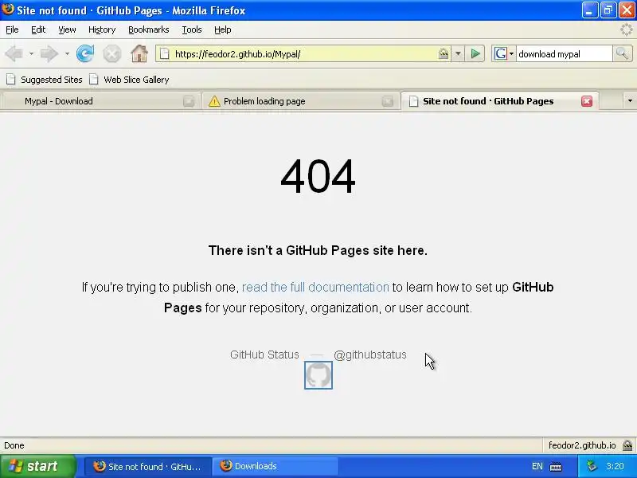Click the Windows start button
Screen dimensions: 637x478
point(38,466)
